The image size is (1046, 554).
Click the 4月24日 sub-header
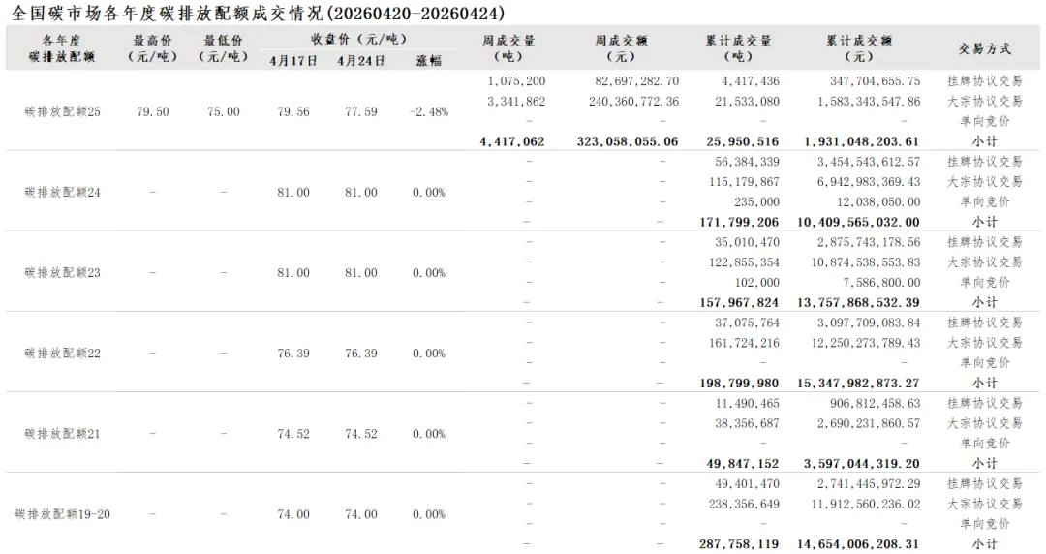click(361, 61)
